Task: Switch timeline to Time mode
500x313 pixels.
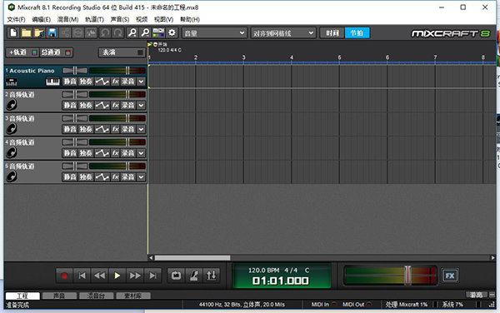Action: coord(332,32)
